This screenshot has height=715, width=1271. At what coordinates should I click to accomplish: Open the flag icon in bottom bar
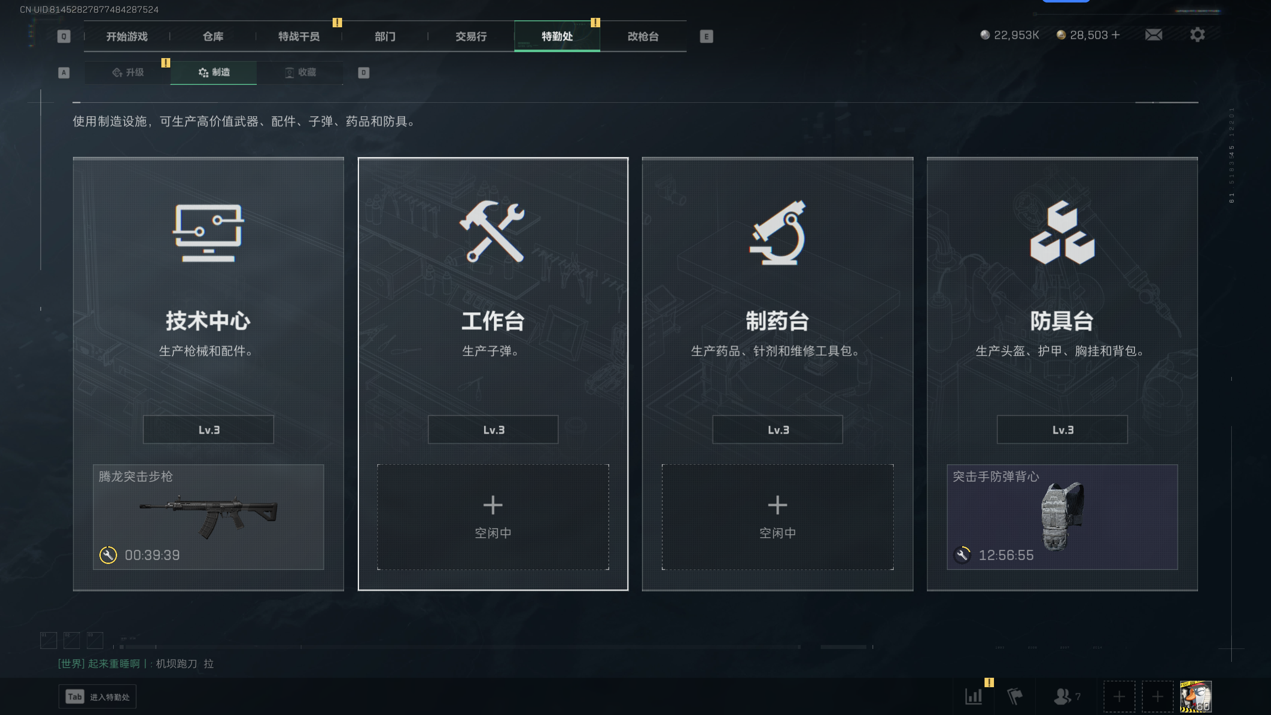[x=1015, y=696]
